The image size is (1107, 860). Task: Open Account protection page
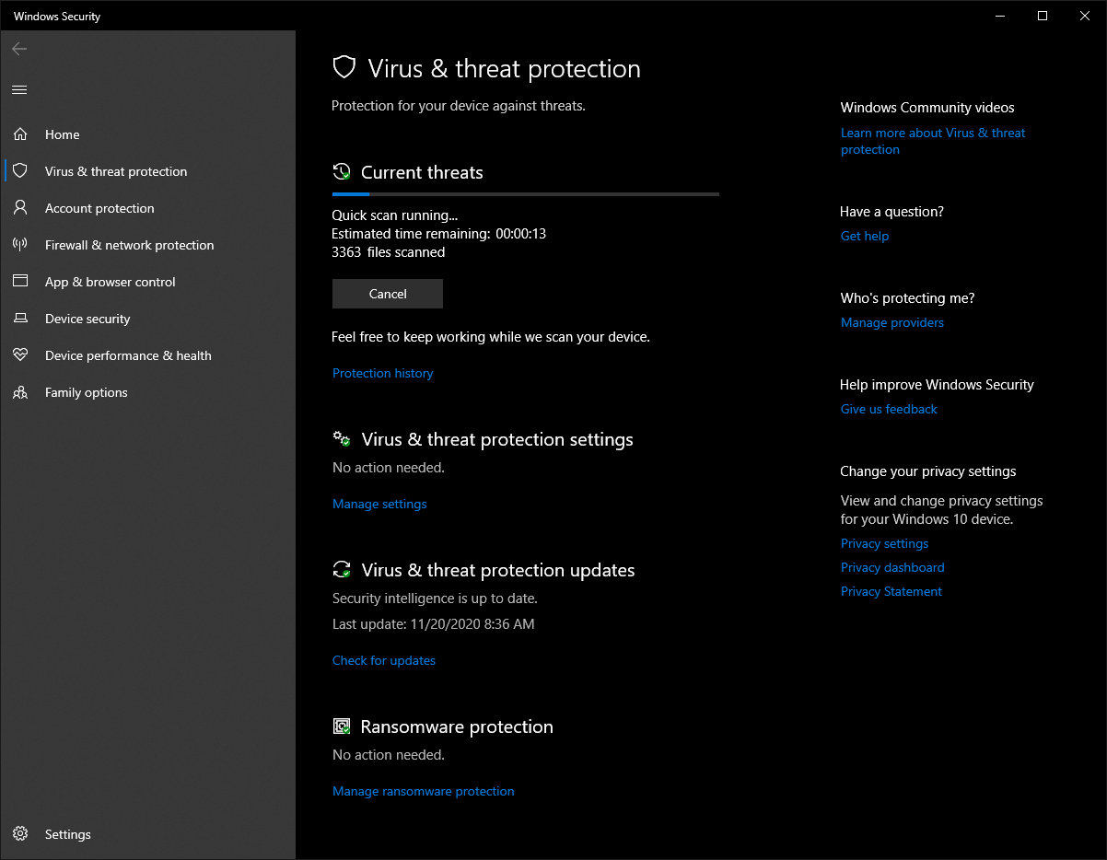(x=147, y=208)
